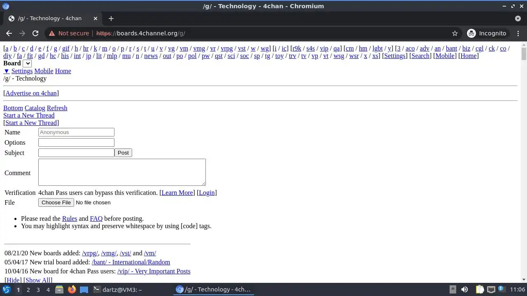Screen dimensions: 527x296
Task: Open the Learn More verification link
Action: (177, 193)
